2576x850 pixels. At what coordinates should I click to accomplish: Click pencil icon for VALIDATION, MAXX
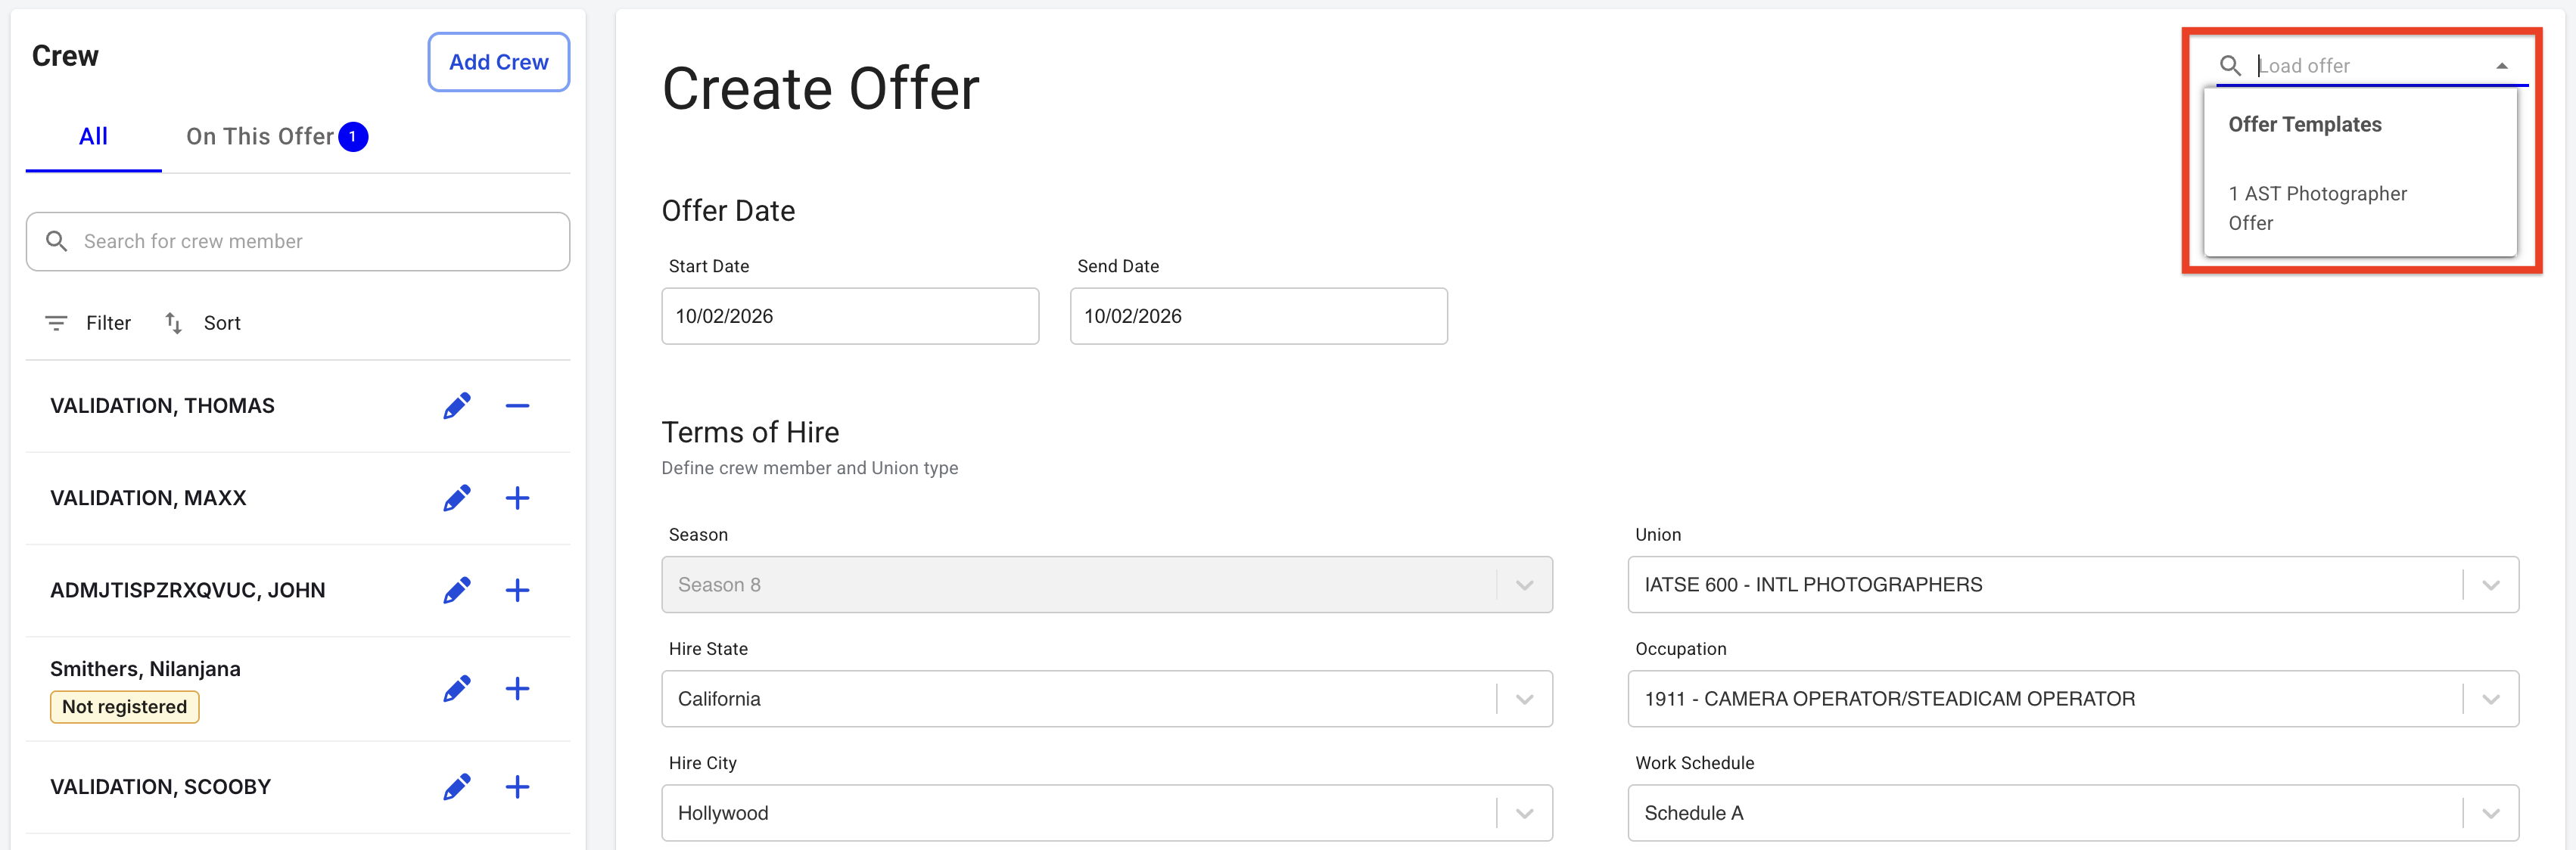[457, 498]
